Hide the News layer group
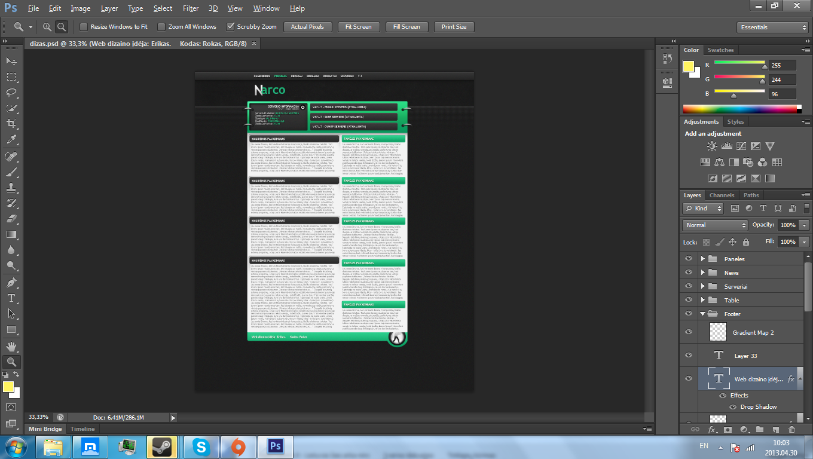The height and width of the screenshot is (459, 813). [x=689, y=273]
